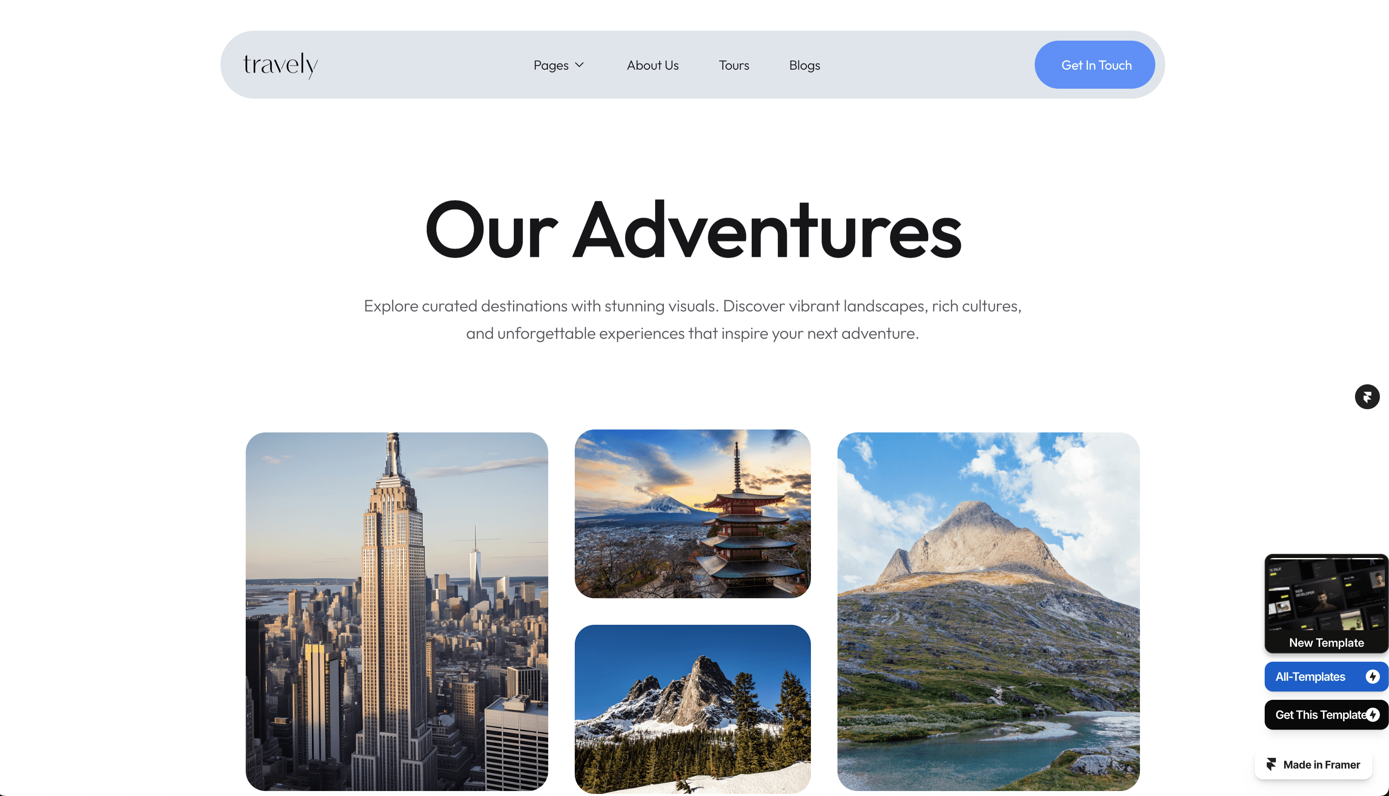This screenshot has height=796, width=1389.
Task: Click the travely logo
Action: click(x=280, y=65)
